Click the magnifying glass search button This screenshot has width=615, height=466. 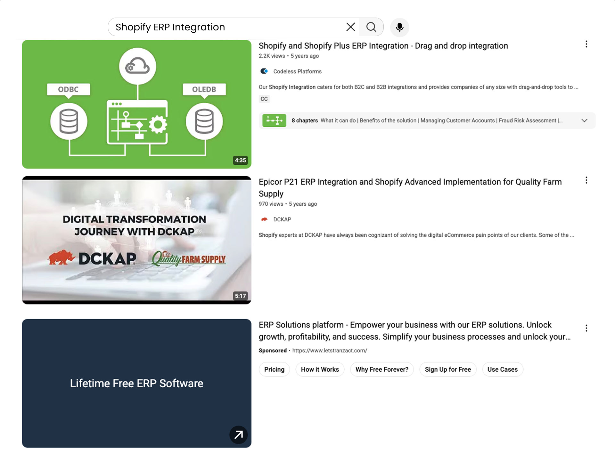371,27
